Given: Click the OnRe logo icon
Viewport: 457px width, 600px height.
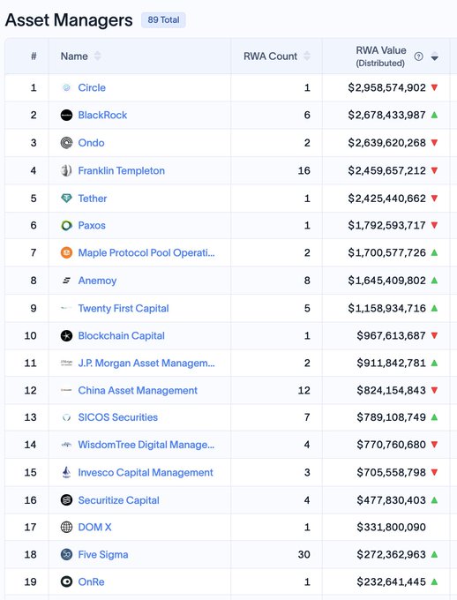Looking at the screenshot, I should [66, 582].
